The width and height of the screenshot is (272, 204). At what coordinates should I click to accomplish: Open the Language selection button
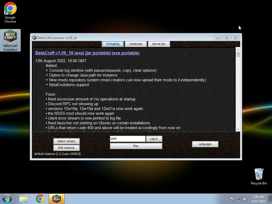click(205, 144)
